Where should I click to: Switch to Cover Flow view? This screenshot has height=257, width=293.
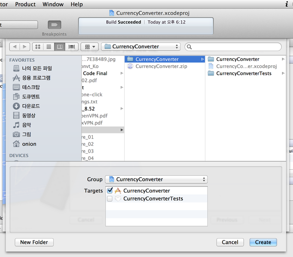(71, 47)
